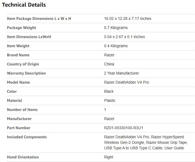Click the Package Weight row label

(22, 28)
